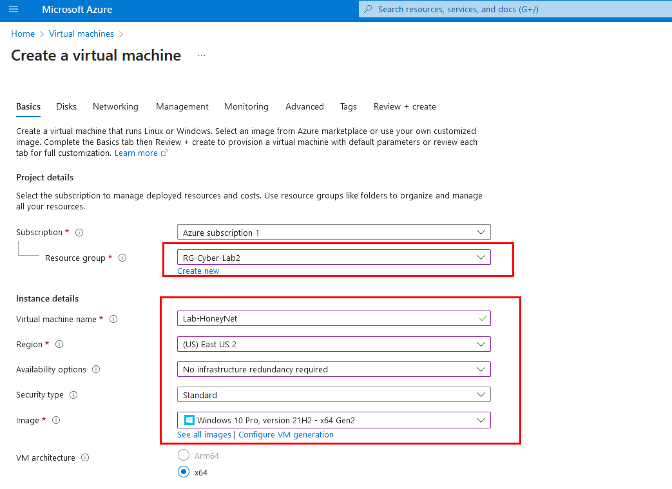This screenshot has height=489, width=672.
Task: Open the portal hamburger menu
Action: [14, 9]
